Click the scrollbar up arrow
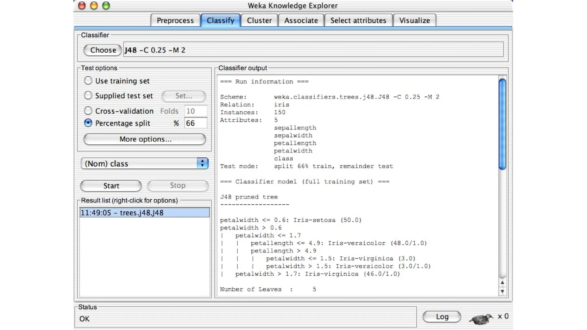Viewport: 587px width, 330px height. click(x=502, y=283)
